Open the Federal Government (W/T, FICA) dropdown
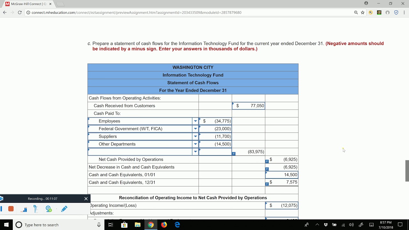 pos(195,129)
